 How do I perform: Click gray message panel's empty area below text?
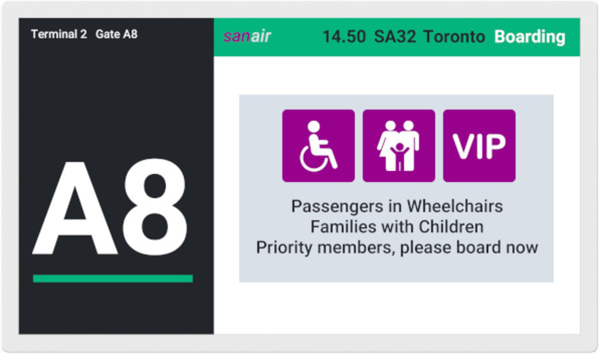click(396, 270)
